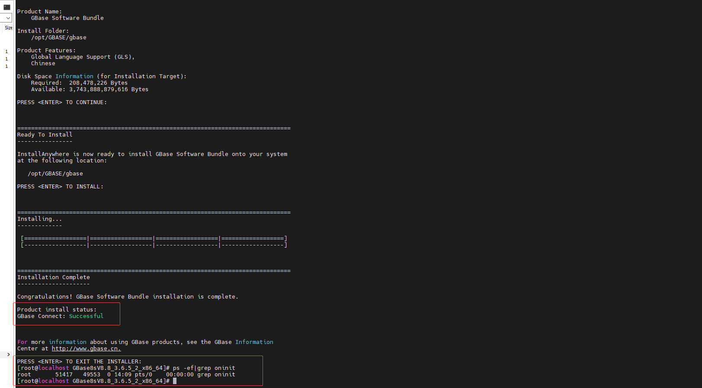Click the 'Install Folder:' label
This screenshot has width=702, height=388.
point(43,31)
